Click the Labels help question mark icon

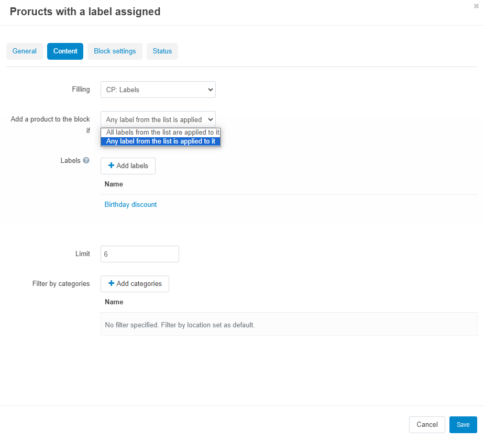pos(86,161)
